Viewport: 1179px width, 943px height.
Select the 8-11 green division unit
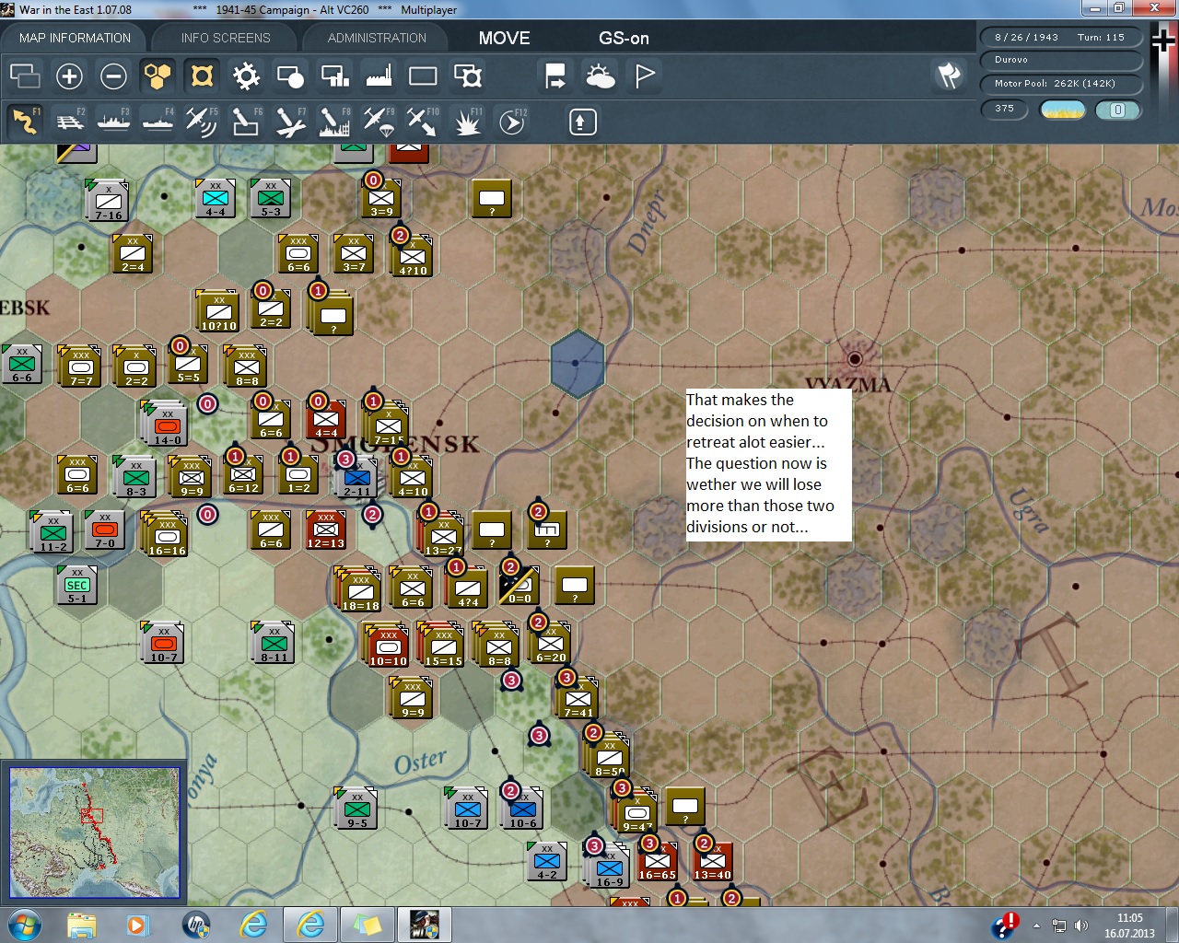pyautogui.click(x=274, y=644)
